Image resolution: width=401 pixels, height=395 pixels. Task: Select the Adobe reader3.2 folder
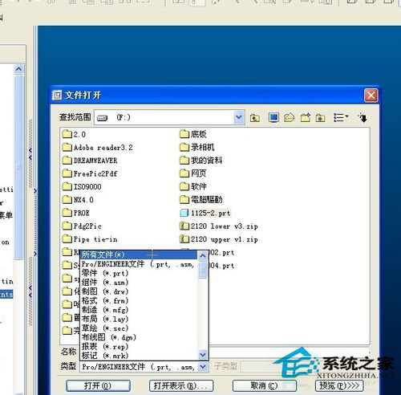[98, 148]
